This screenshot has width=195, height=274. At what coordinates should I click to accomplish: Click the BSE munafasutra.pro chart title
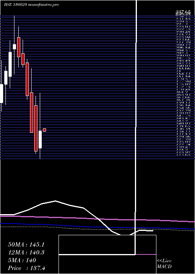(31, 5)
